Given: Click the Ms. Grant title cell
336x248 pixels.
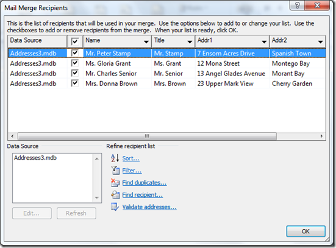Looking at the screenshot, I should pos(173,63).
